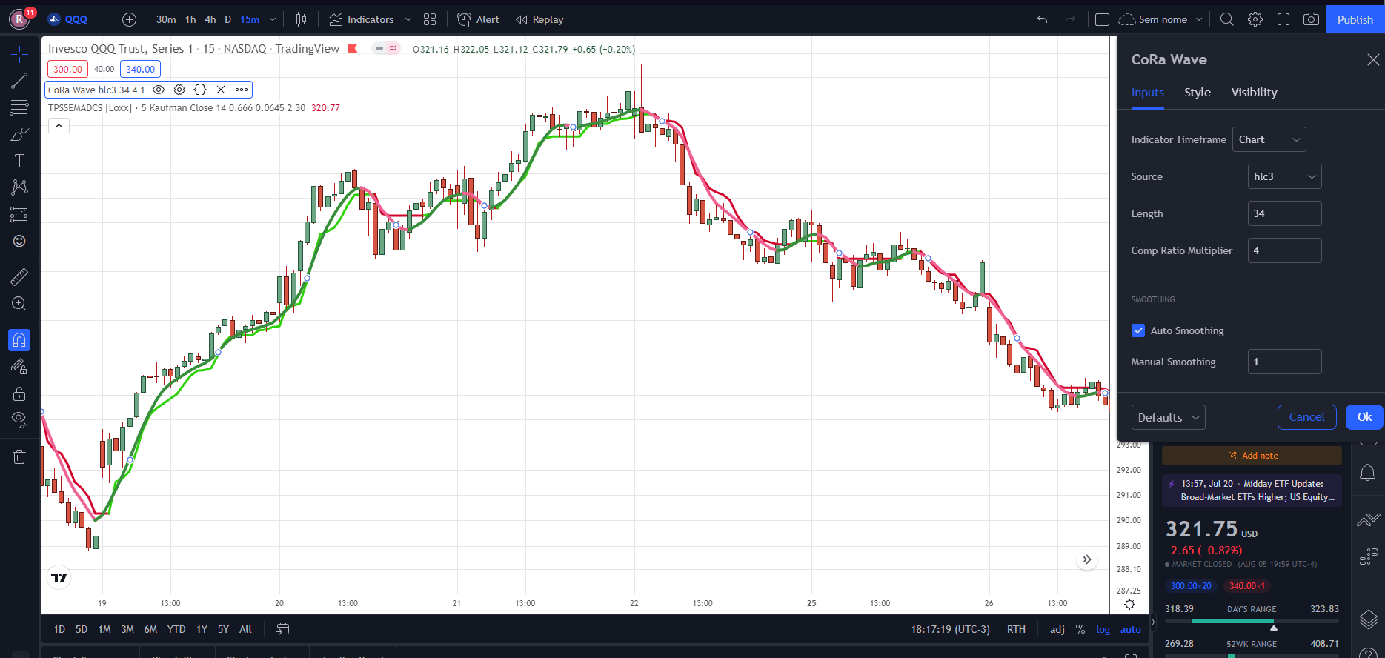Click the Publish button
Image resolution: width=1385 pixels, height=658 pixels.
pos(1355,19)
